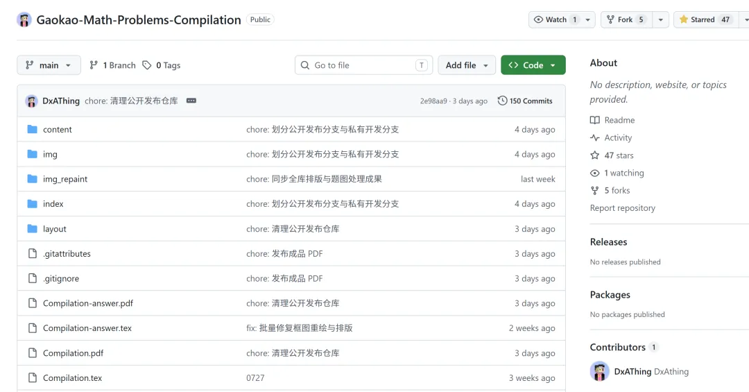Viewport: 749px width, 392px height.
Task: Open the Fork options dropdown arrow
Action: pyautogui.click(x=661, y=19)
